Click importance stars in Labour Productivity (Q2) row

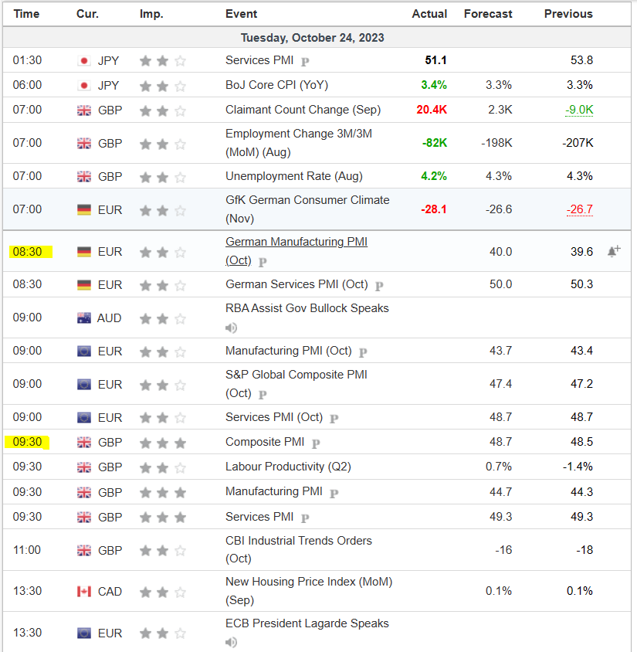point(162,467)
